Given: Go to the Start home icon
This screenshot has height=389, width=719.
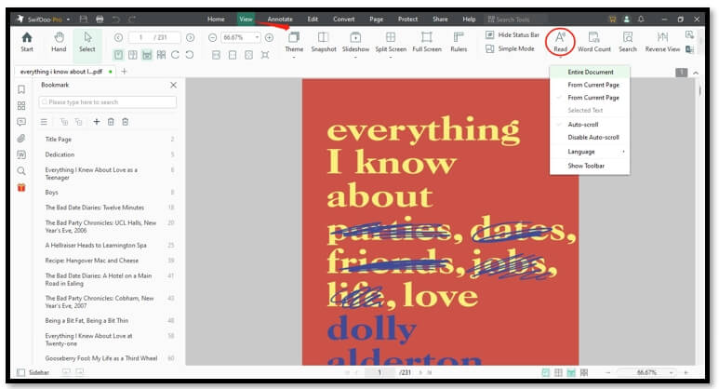Looking at the screenshot, I should pos(27,41).
